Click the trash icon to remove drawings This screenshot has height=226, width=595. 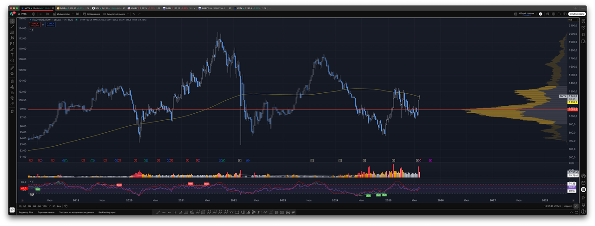12,111
